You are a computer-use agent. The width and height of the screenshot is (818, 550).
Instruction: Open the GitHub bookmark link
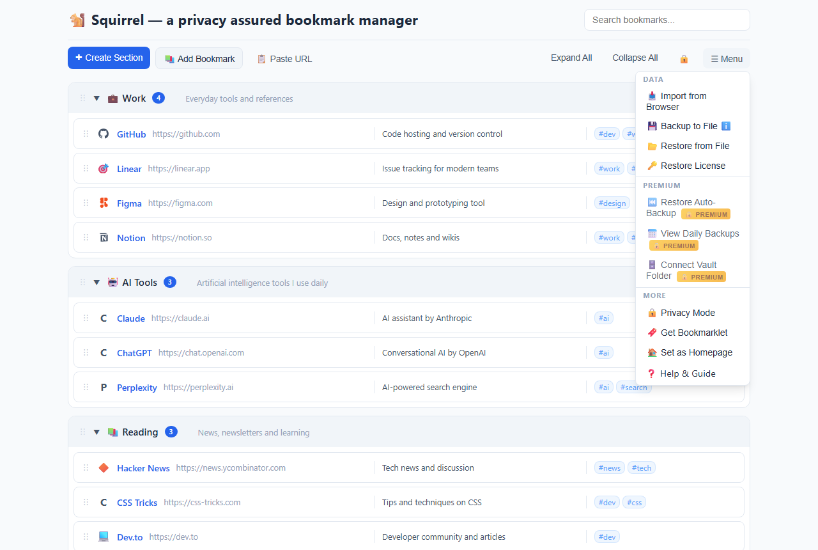[131, 134]
